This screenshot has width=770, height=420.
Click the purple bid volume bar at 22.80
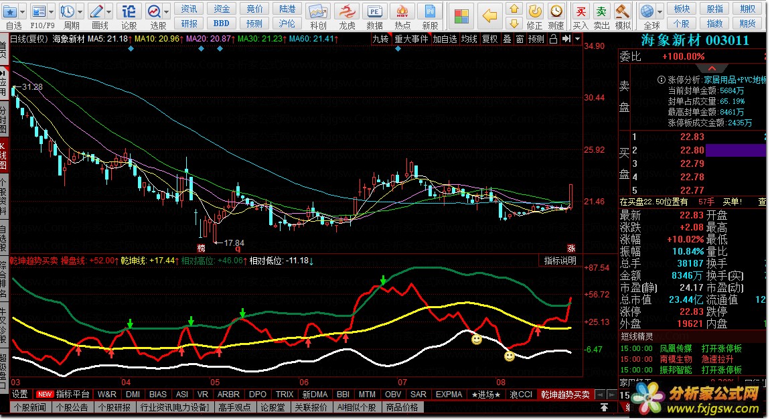coord(735,150)
